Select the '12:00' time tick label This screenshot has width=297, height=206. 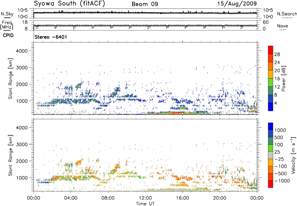[145, 198]
